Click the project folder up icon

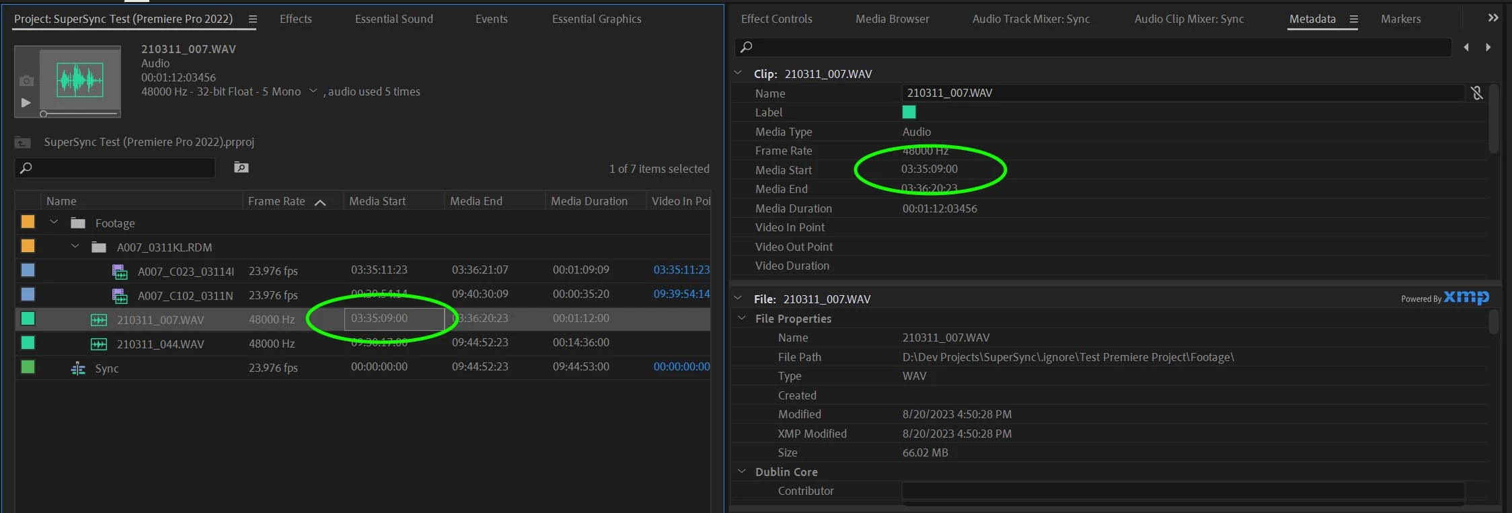coord(23,143)
